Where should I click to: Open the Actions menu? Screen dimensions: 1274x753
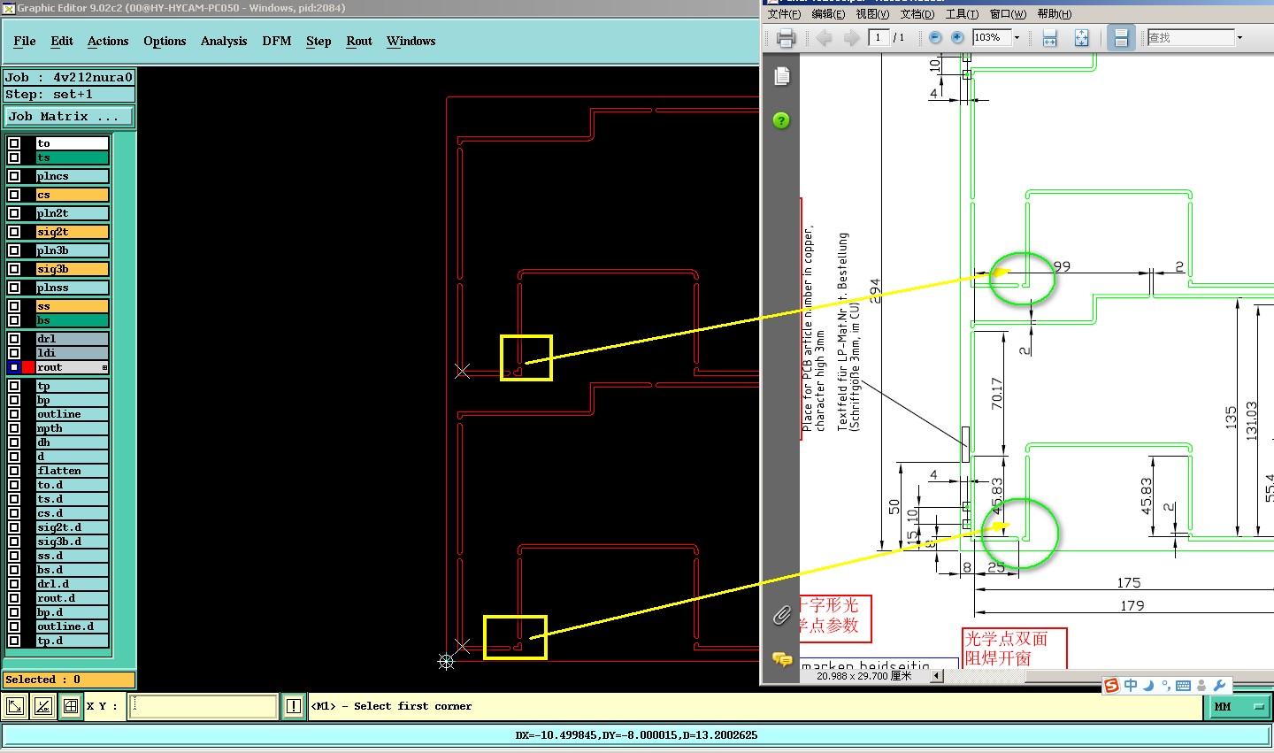click(108, 41)
